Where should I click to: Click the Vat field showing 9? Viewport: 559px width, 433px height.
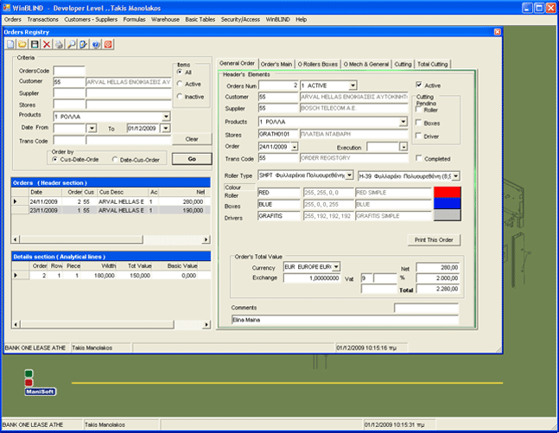click(366, 277)
